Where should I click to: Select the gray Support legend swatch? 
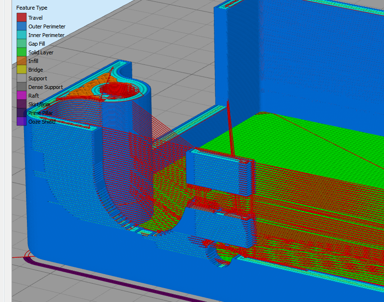[21, 78]
